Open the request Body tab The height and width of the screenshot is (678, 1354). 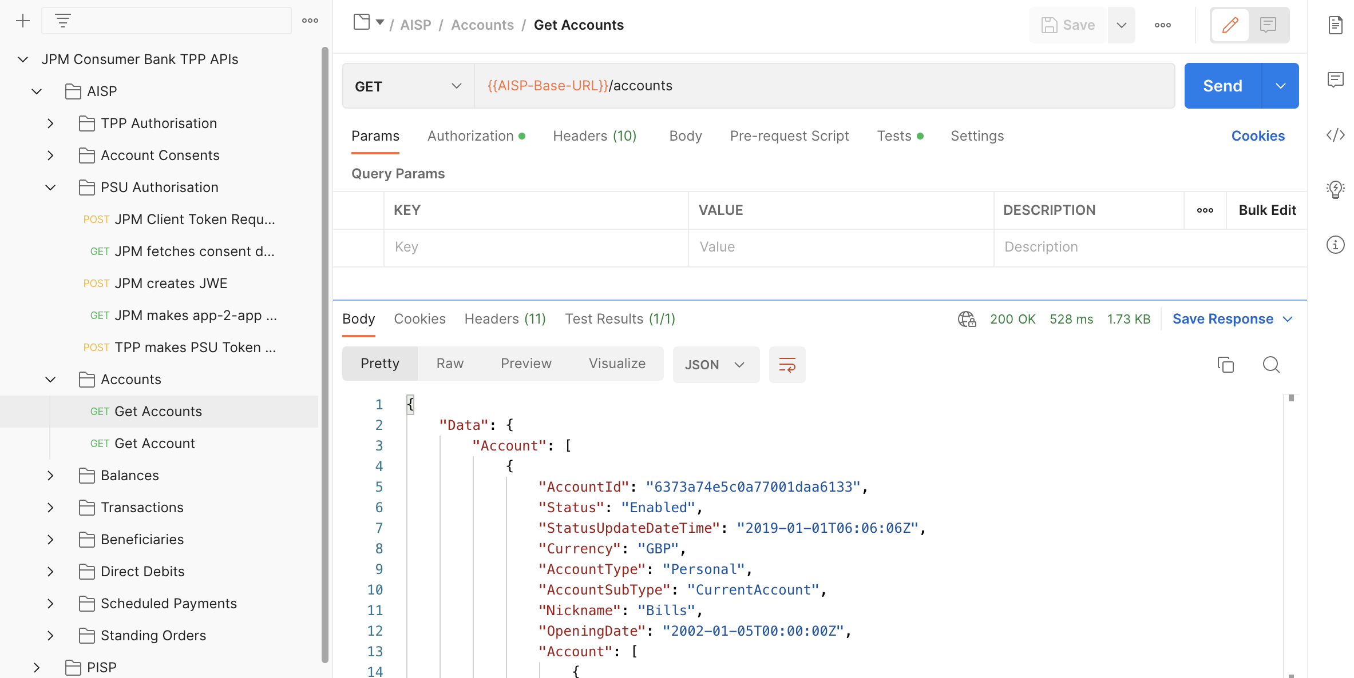pyautogui.click(x=686, y=136)
